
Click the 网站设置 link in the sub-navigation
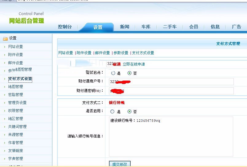point(66,53)
